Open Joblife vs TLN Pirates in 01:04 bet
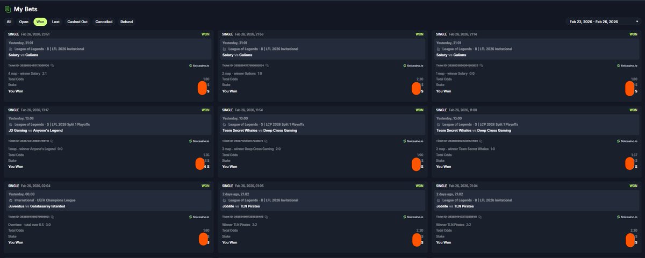Screen dimensions: 645x258 455,205
